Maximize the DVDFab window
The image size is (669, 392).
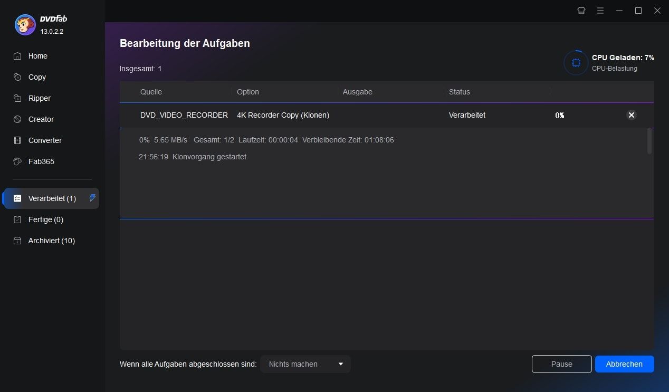pyautogui.click(x=638, y=11)
